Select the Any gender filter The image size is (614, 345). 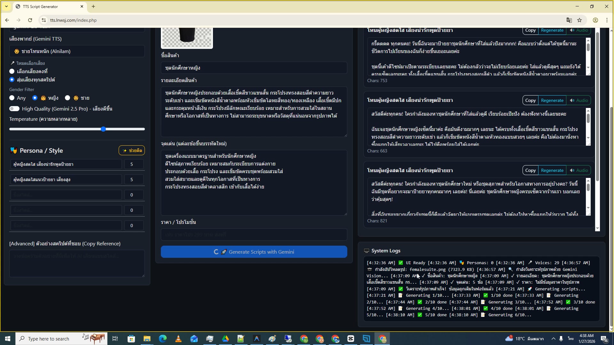[x=12, y=98]
